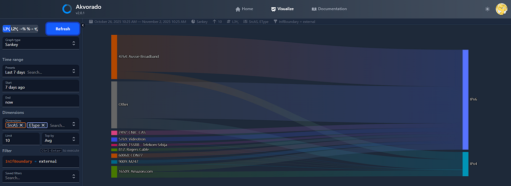Click the teal IPv4 node bar

pyautogui.click(x=466, y=164)
